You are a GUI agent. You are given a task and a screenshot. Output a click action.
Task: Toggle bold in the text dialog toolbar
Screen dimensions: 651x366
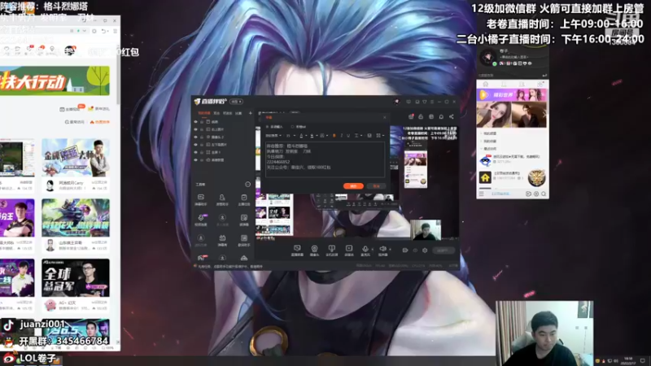click(334, 136)
